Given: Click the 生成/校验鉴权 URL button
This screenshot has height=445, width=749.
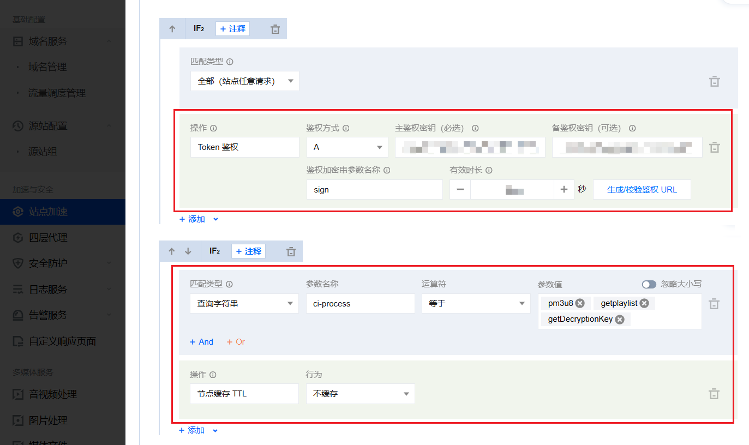Looking at the screenshot, I should 642,190.
